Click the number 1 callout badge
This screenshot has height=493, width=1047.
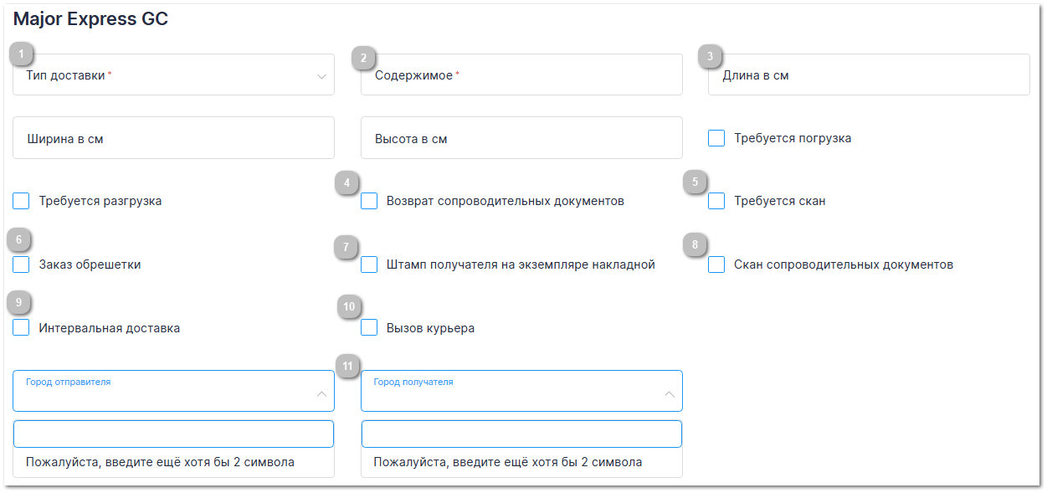(x=21, y=54)
